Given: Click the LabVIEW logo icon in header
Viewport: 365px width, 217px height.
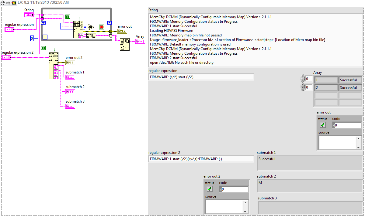Looking at the screenshot, I should [x=14, y=2].
